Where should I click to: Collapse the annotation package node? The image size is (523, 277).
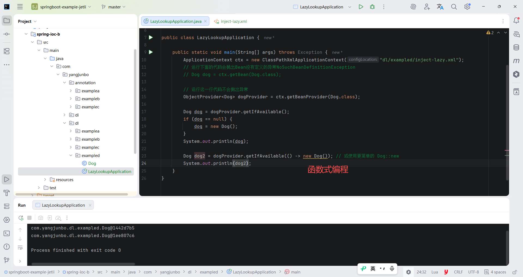pos(65,83)
